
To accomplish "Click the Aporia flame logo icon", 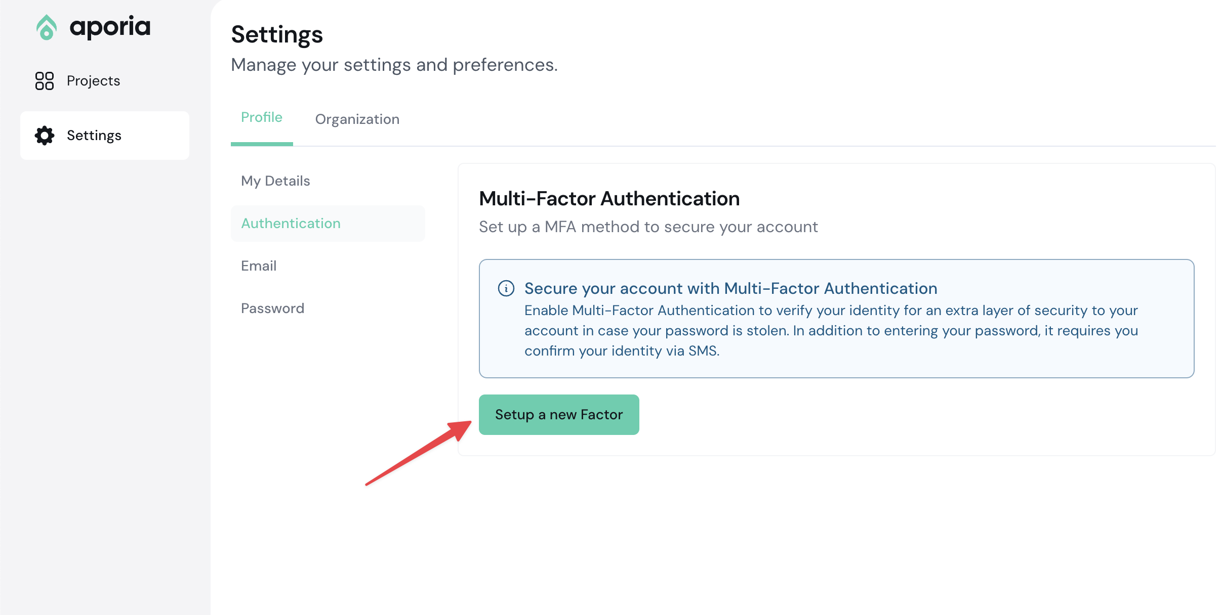I will point(47,27).
